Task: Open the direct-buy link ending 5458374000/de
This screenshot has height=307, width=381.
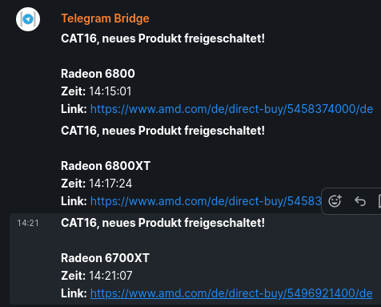Action: pos(231,109)
